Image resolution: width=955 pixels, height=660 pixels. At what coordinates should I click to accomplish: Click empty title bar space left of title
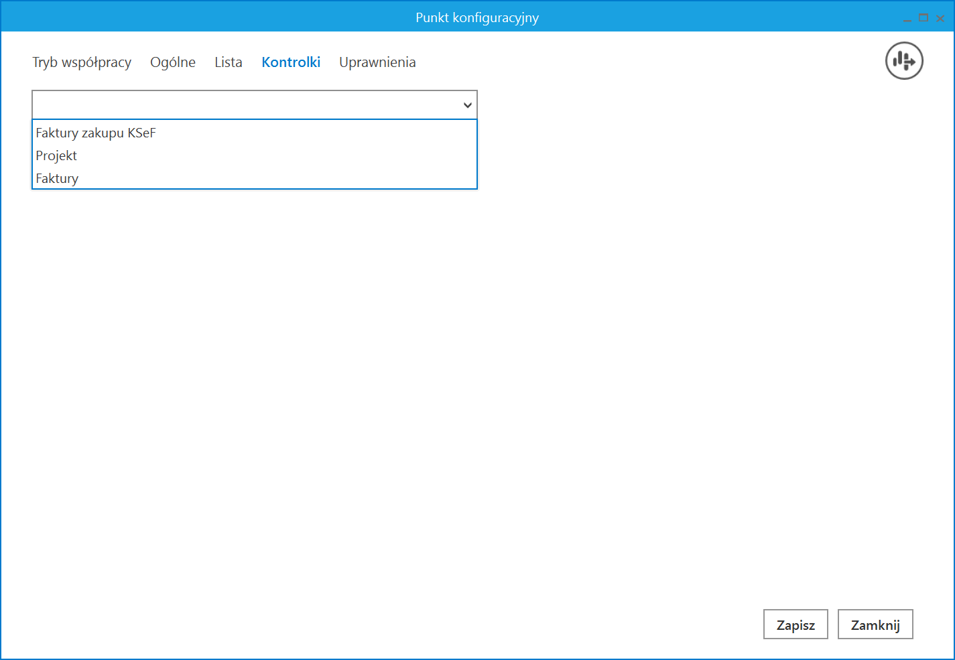[201, 17]
